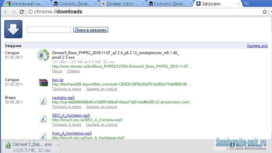Image resolution: width=272 pixels, height=153 pixels.
Task: Click the browser back arrow
Action: [x=6, y=12]
